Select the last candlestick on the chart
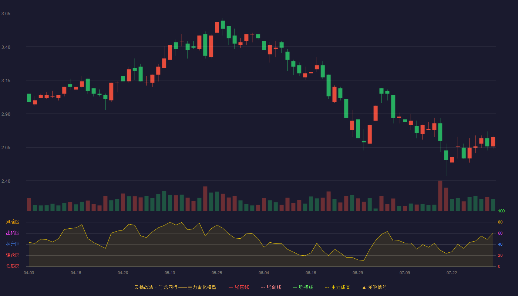The height and width of the screenshot is (296, 518). [493, 142]
